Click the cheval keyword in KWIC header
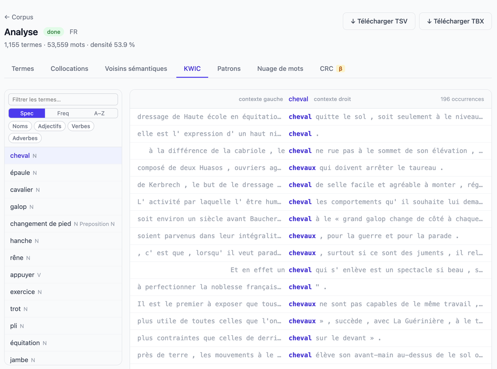 [298, 99]
